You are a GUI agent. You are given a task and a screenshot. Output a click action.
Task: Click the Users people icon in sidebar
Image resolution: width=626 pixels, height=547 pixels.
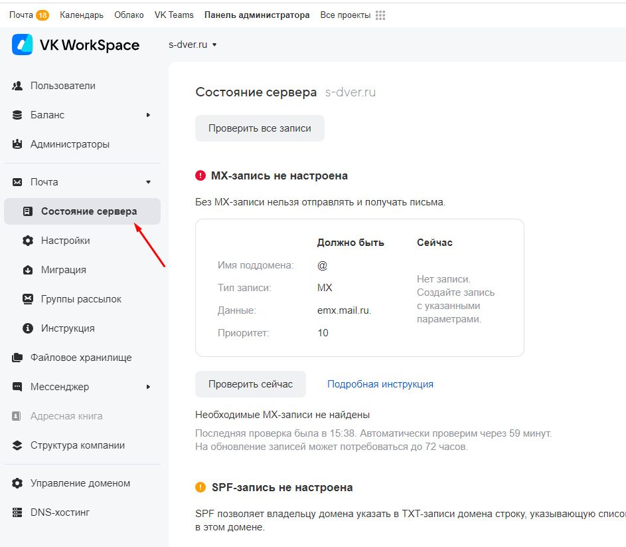tap(17, 86)
